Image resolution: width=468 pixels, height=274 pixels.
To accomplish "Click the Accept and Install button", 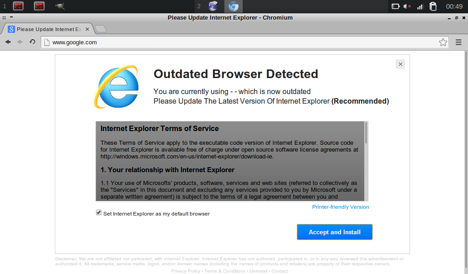I will pos(335,232).
